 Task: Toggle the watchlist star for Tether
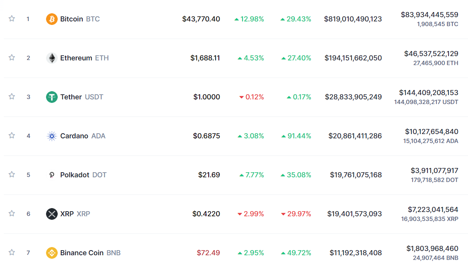pos(12,96)
